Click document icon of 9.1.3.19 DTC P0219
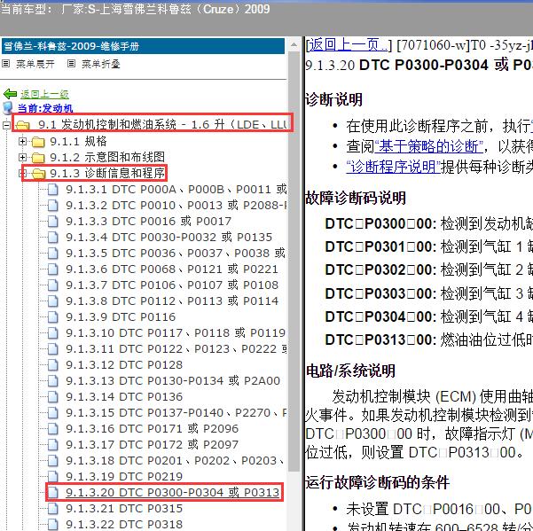The image size is (533, 531). point(52,477)
